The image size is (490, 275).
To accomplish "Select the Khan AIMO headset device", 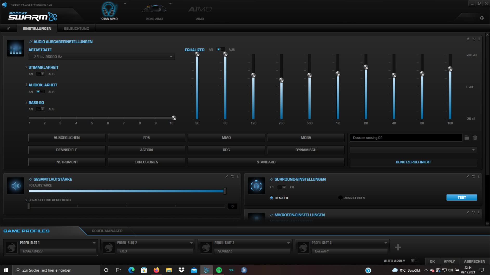I will point(109,11).
